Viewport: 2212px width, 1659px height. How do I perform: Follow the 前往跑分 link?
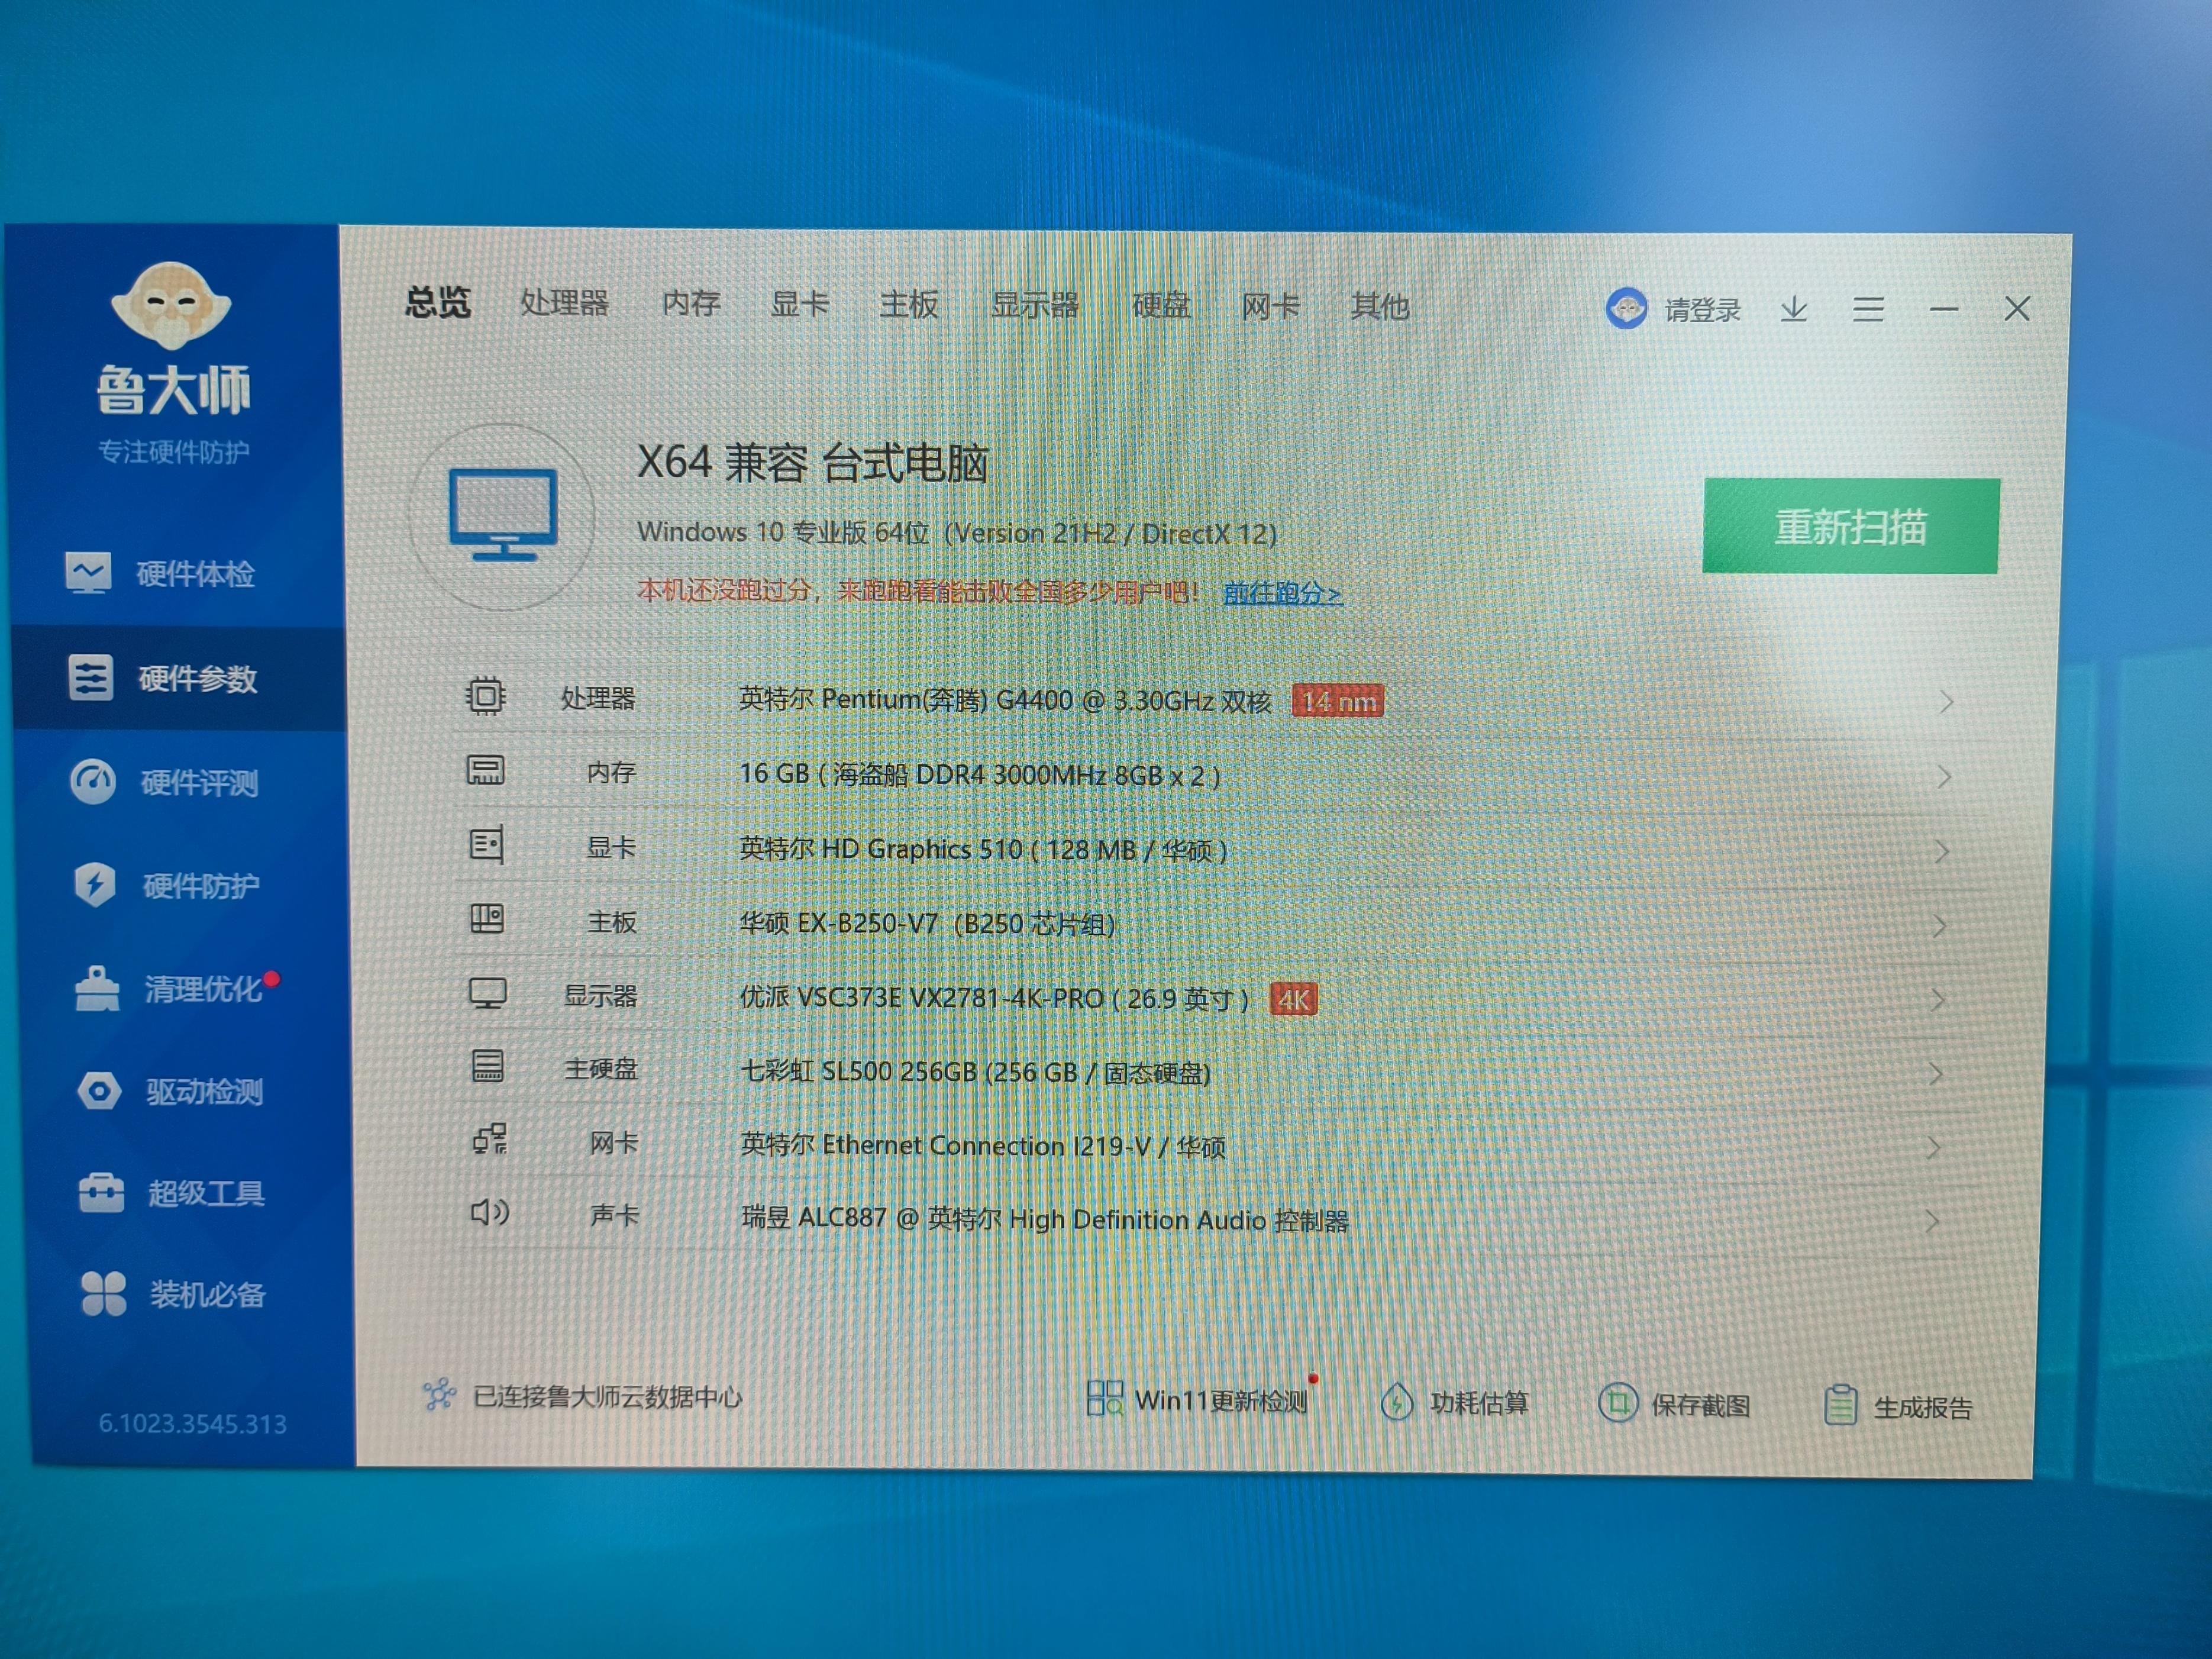pyautogui.click(x=1282, y=593)
